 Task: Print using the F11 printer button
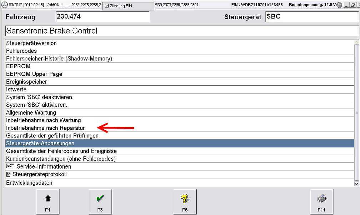click(x=322, y=202)
